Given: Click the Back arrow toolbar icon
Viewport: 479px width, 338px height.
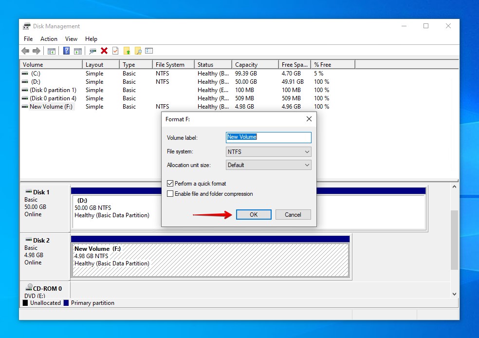Looking at the screenshot, I should 25,51.
